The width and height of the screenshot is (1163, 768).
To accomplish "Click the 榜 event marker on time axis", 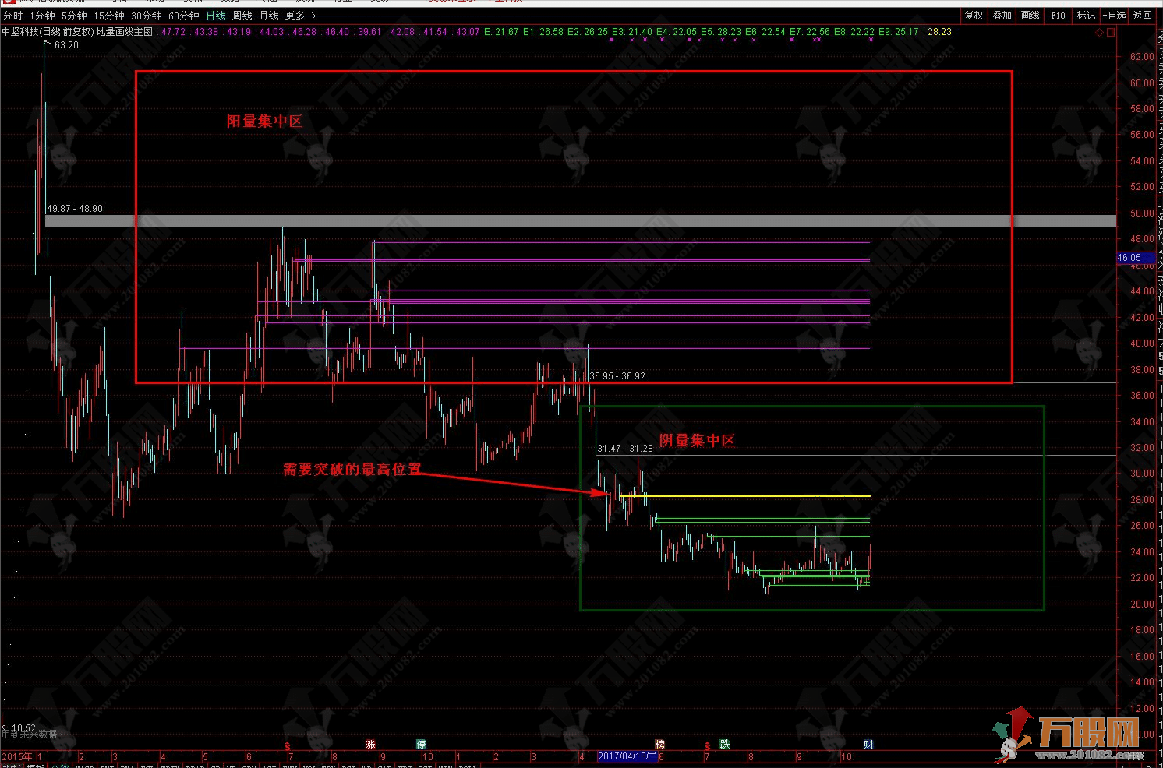I will click(659, 745).
